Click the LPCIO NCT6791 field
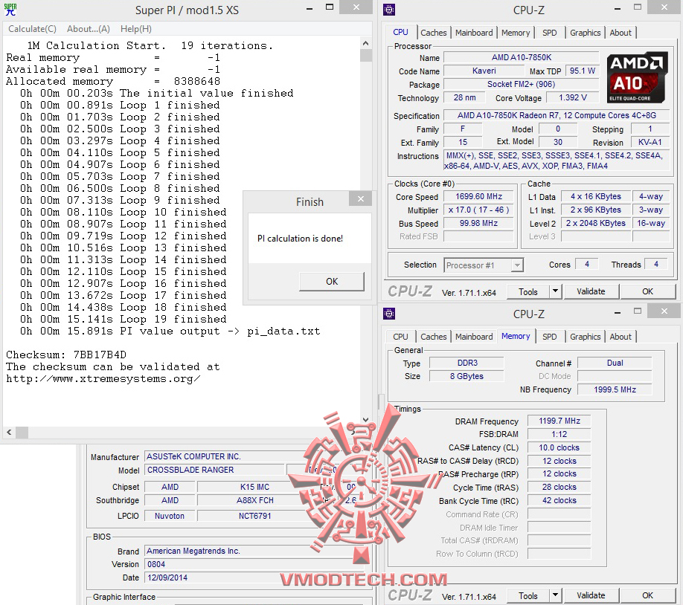 tap(255, 516)
